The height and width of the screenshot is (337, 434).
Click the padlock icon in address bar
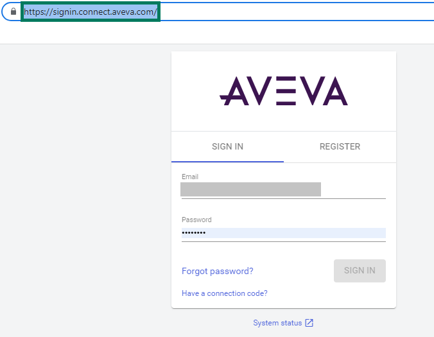pos(13,12)
